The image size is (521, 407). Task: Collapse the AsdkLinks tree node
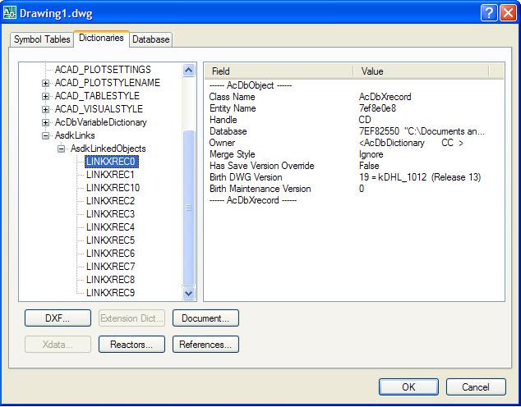coord(46,135)
